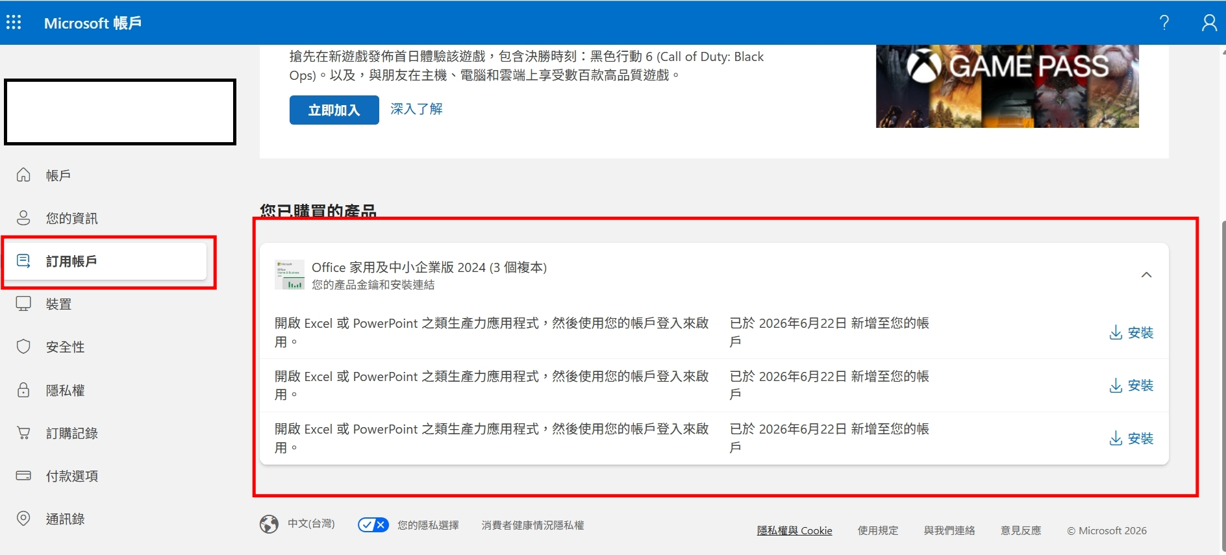The height and width of the screenshot is (555, 1226).
Task: Open 消費者健康情況隱私權 link
Action: click(x=532, y=524)
